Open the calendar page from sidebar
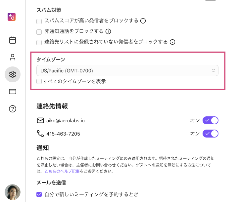 click(x=13, y=40)
